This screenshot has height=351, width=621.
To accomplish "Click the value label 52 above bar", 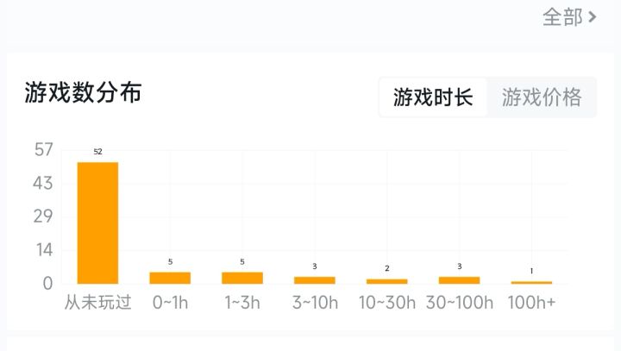I will pyautogui.click(x=97, y=152).
